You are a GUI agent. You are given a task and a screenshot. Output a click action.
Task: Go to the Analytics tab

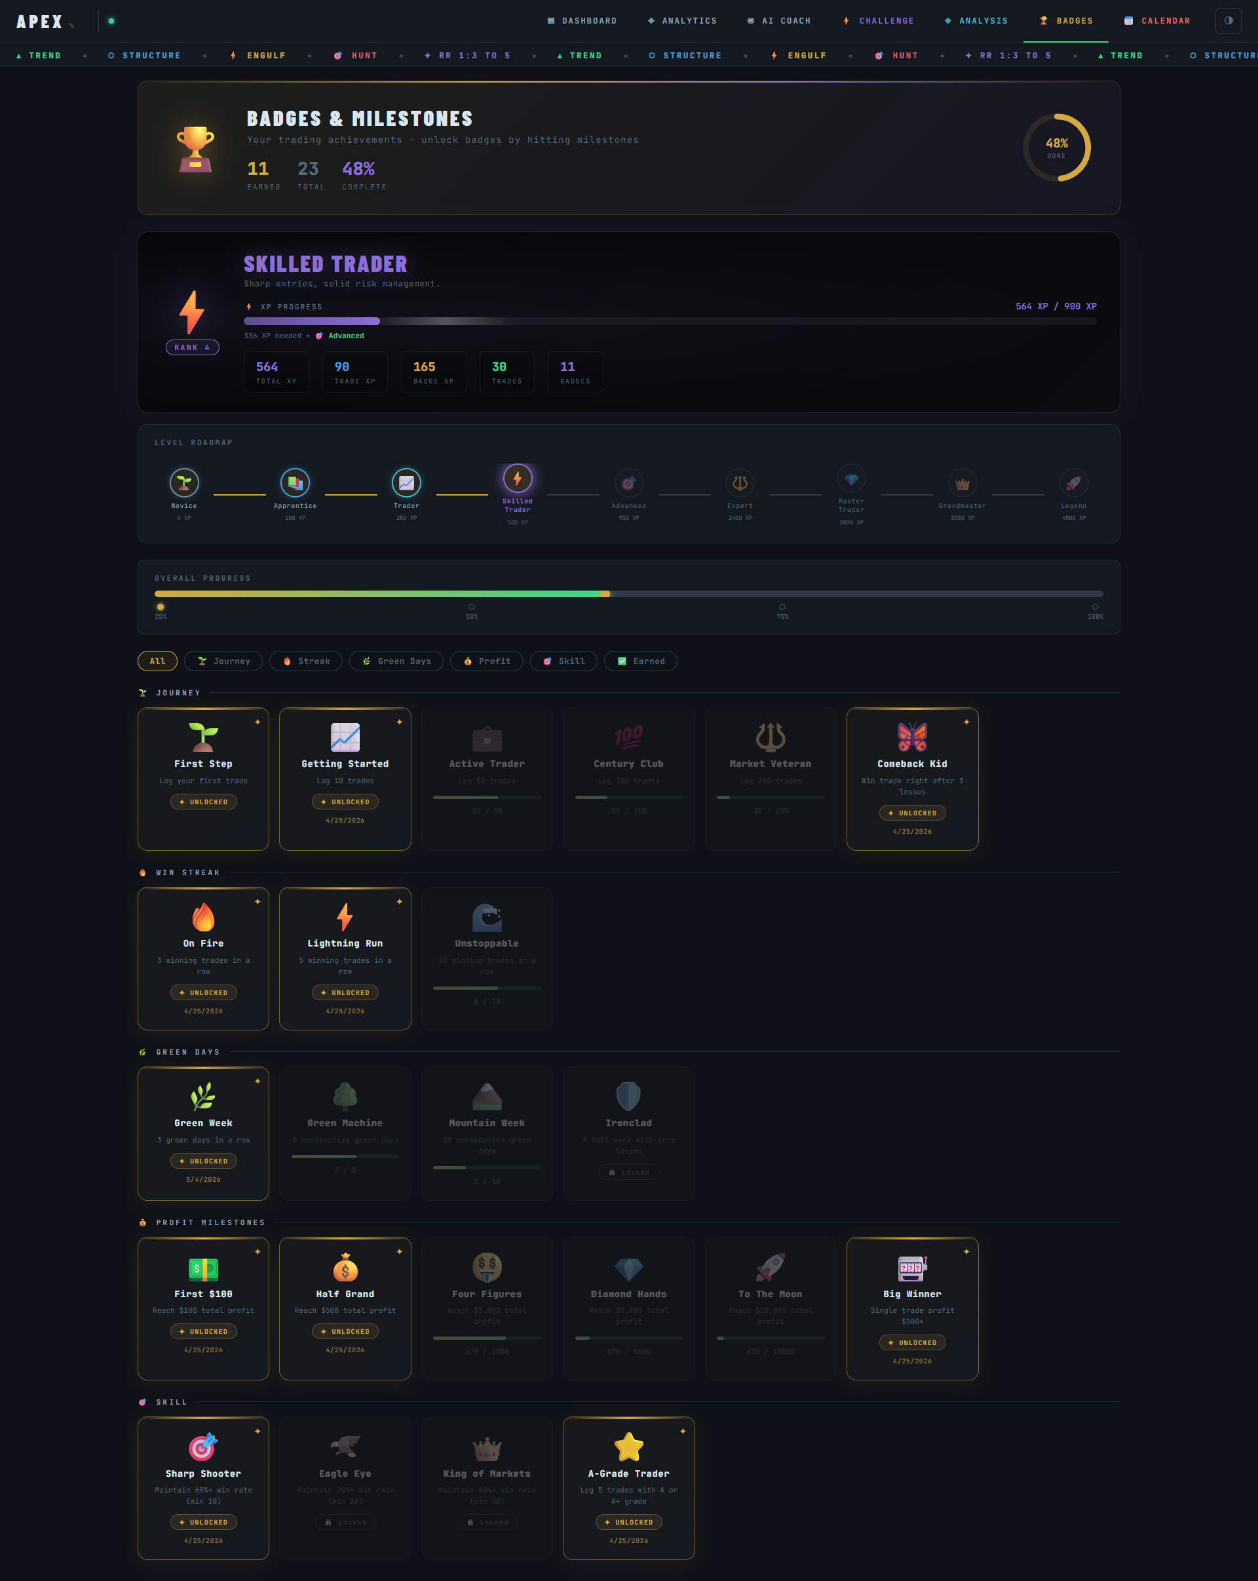pyautogui.click(x=682, y=20)
